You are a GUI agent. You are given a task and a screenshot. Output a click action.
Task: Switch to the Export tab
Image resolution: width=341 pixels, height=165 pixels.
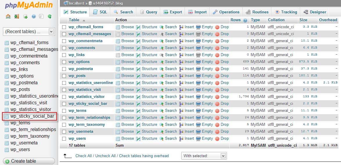173,12
